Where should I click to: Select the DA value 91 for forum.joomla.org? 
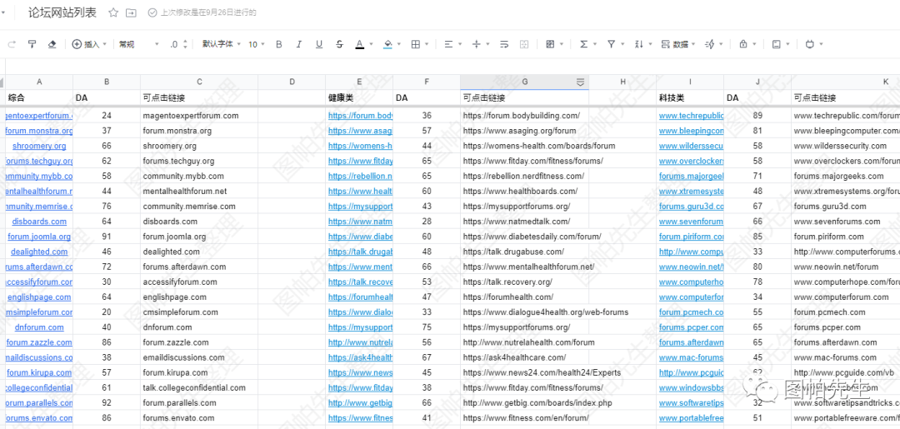[107, 237]
